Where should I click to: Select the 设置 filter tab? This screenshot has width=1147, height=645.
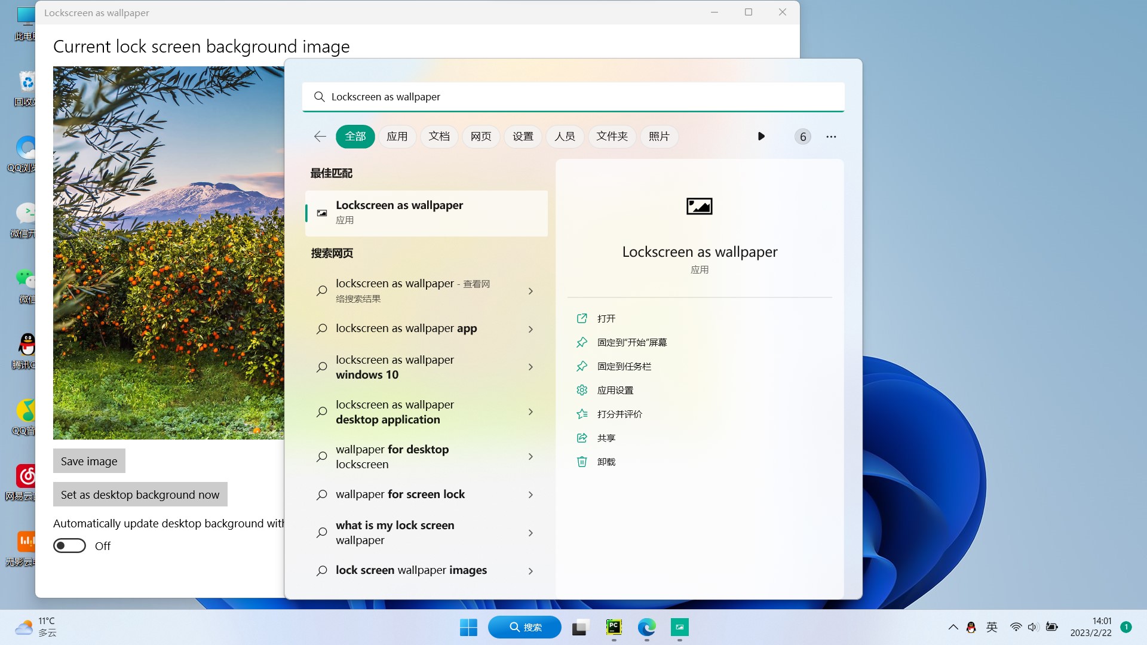pos(523,137)
